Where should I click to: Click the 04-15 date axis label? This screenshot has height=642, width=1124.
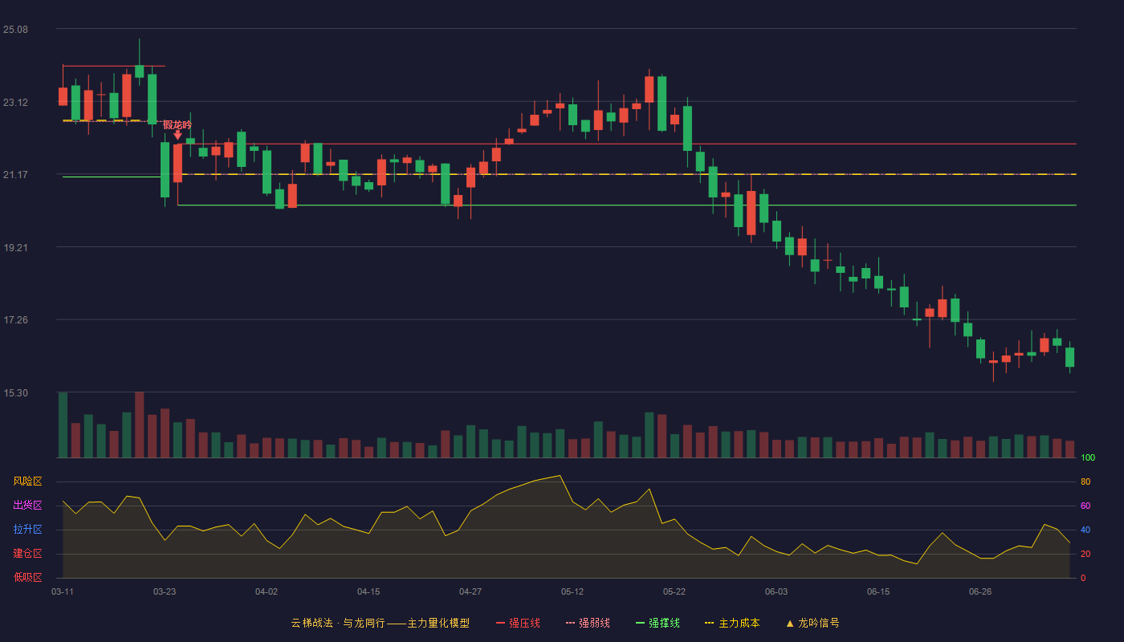pyautogui.click(x=369, y=591)
